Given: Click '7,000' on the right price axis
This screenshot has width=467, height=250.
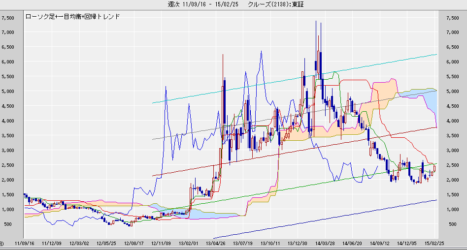Looking at the screenshot, I should pyautogui.click(x=452, y=32).
